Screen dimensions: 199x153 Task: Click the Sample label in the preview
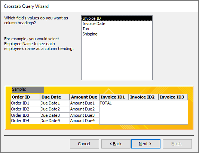[19, 89]
